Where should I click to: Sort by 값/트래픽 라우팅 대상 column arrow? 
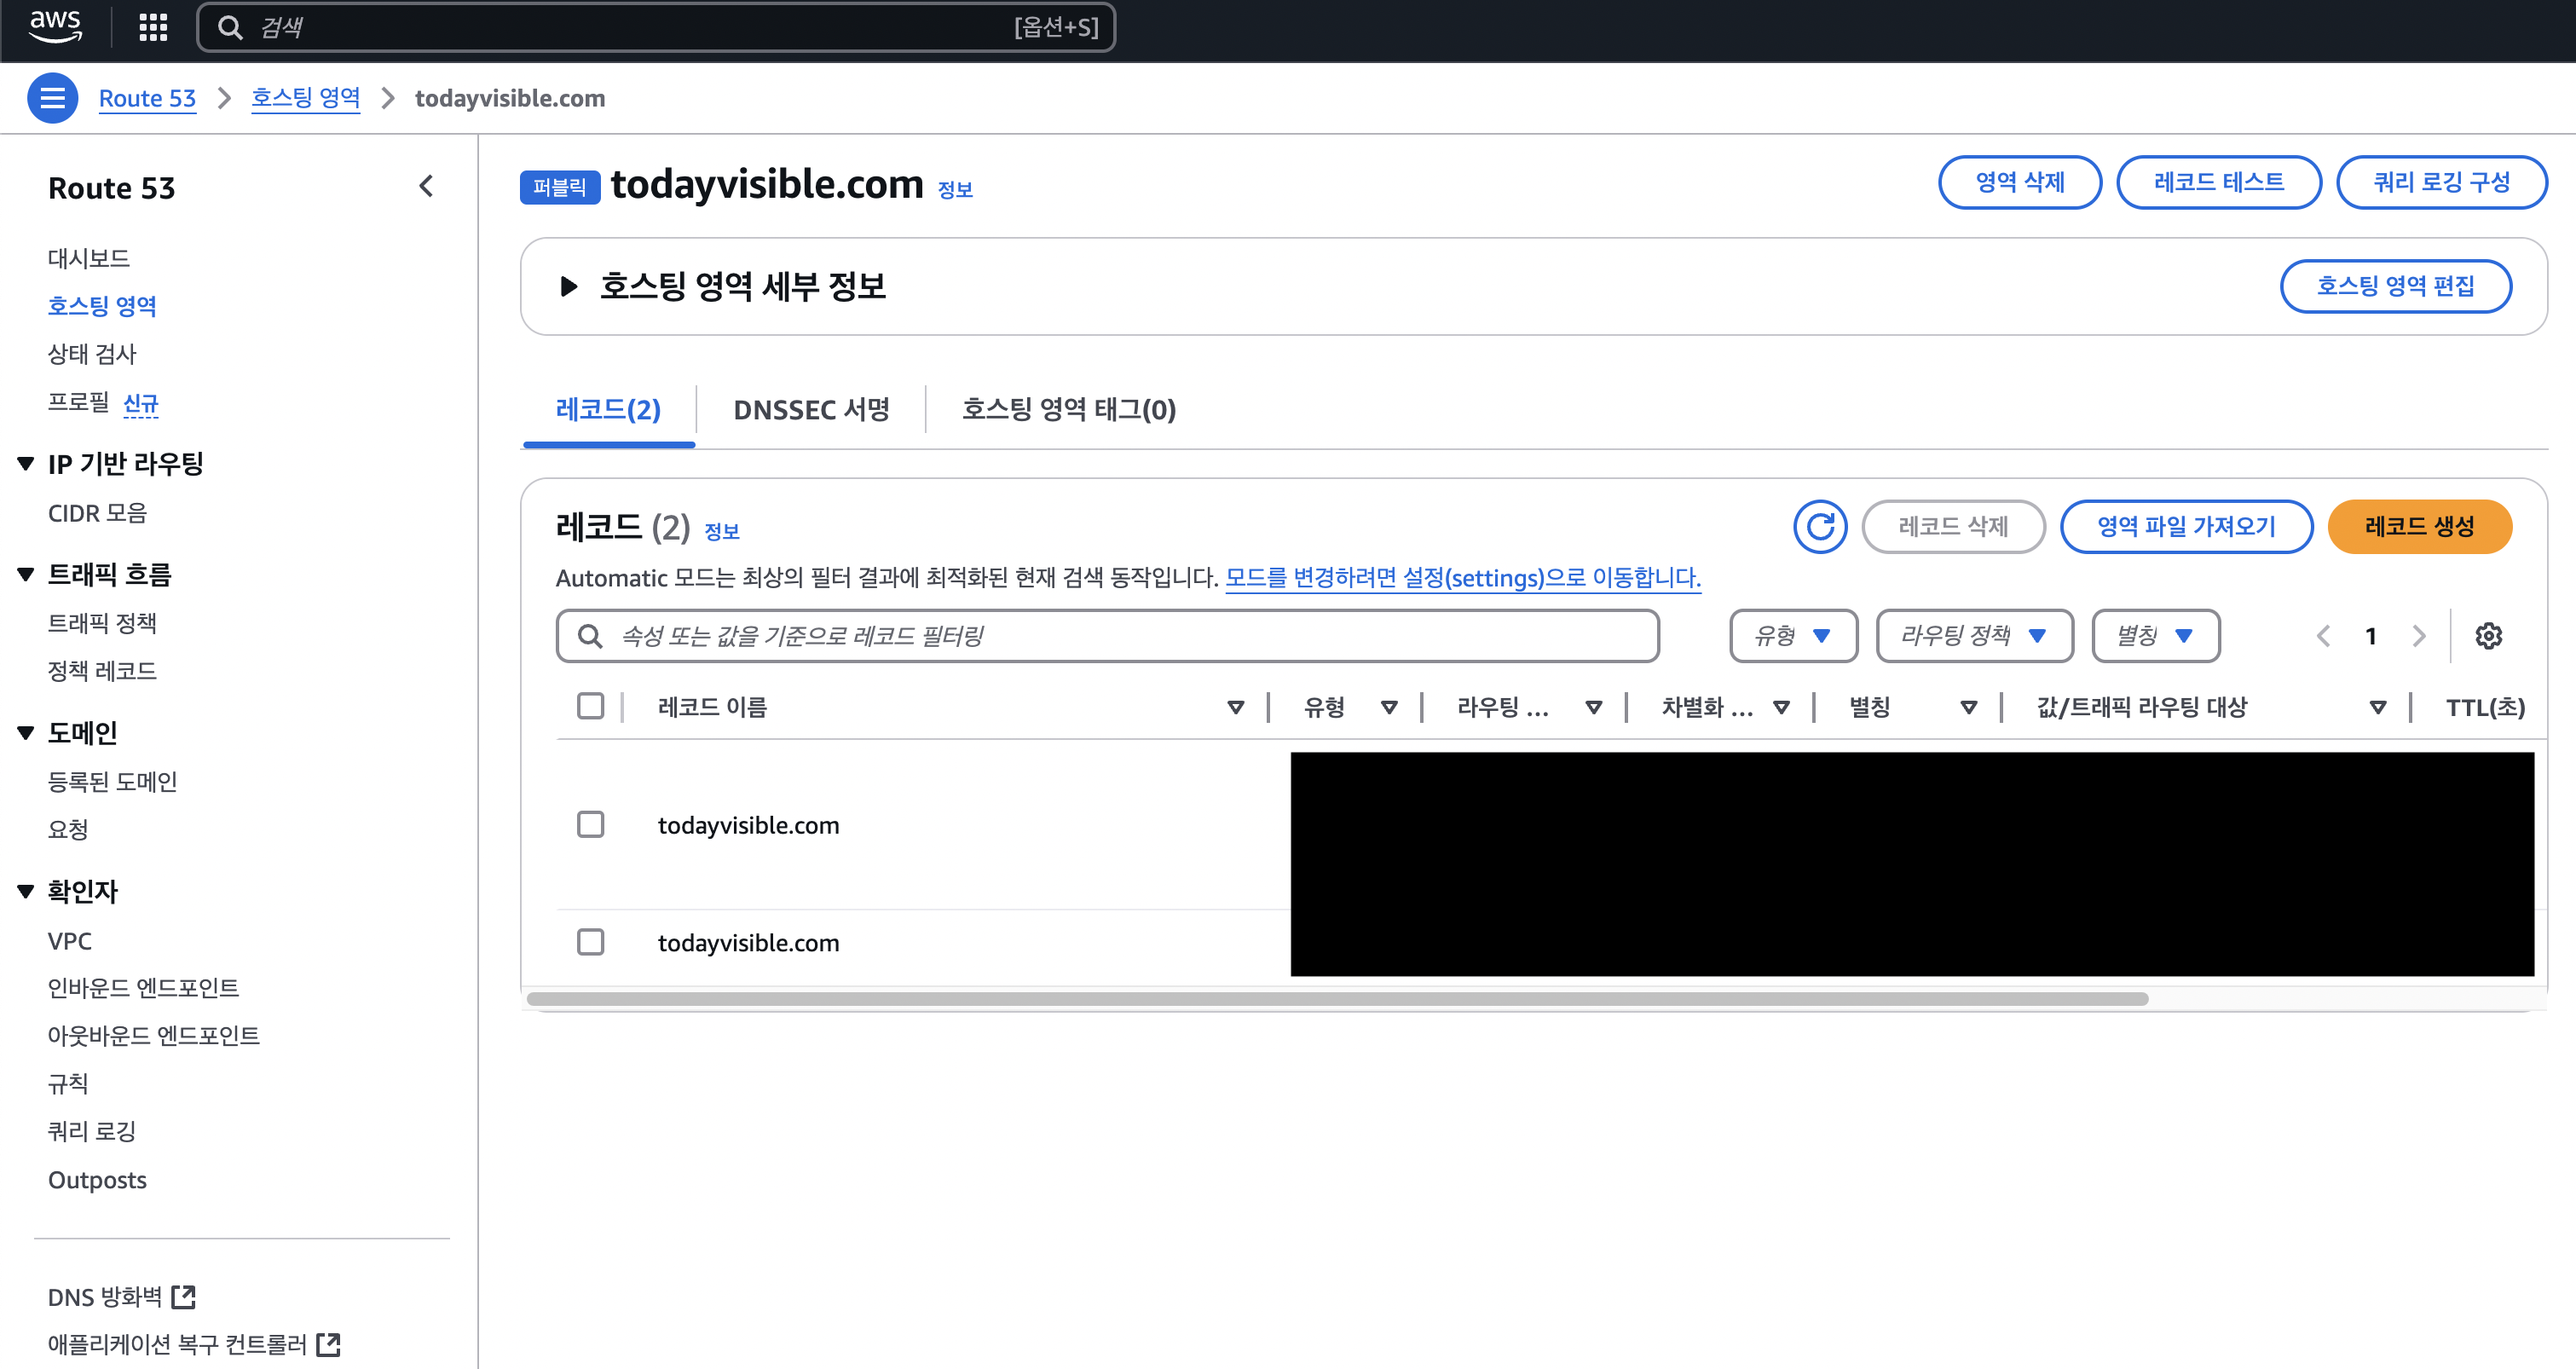(x=2378, y=707)
